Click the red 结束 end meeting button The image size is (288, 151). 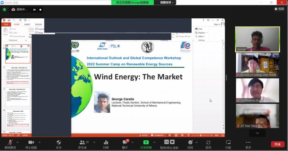(x=277, y=144)
